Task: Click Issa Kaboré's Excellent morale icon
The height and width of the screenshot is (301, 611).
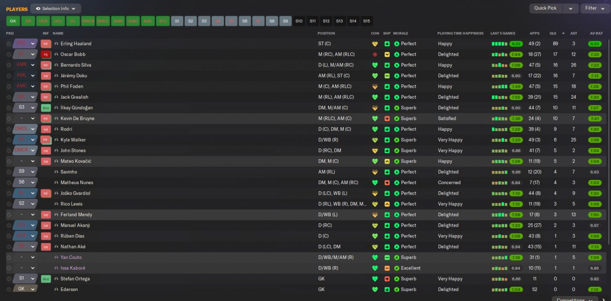Action: tap(397, 268)
